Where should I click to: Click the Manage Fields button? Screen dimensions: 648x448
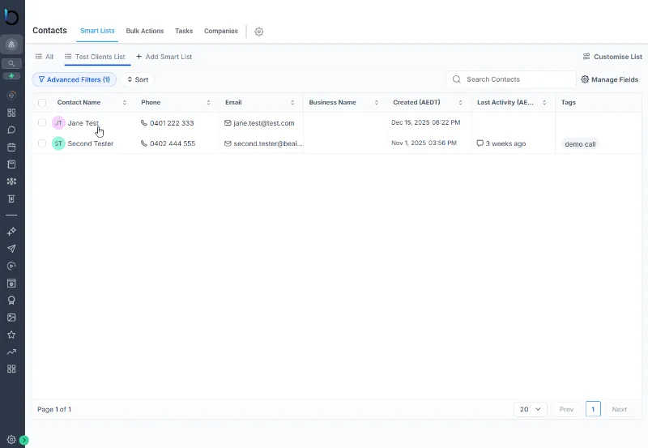[610, 79]
